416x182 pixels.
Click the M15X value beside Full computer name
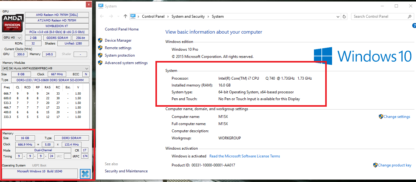click(223, 124)
